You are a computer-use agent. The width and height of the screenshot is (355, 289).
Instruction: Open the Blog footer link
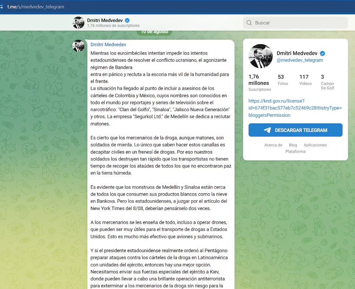(293, 145)
